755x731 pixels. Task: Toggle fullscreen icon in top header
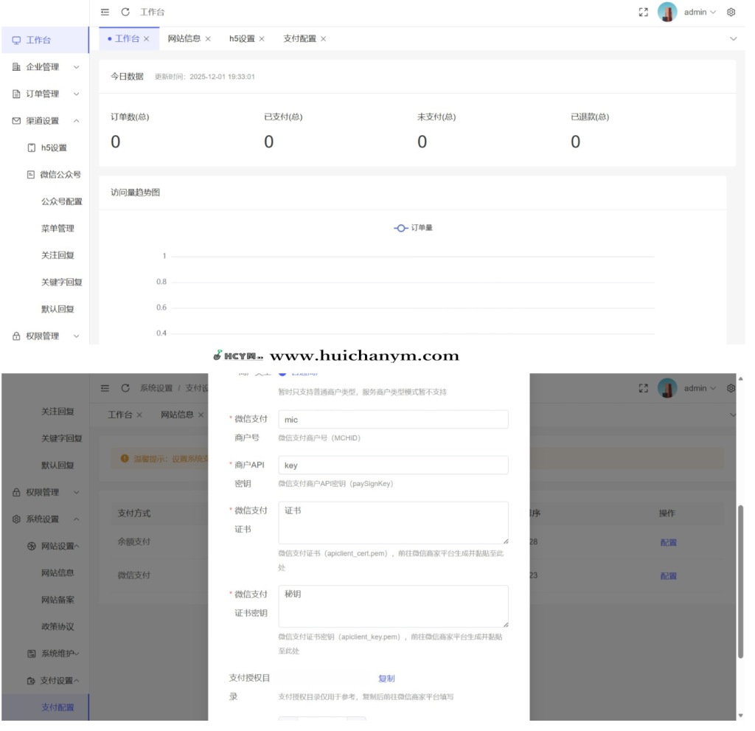[643, 13]
